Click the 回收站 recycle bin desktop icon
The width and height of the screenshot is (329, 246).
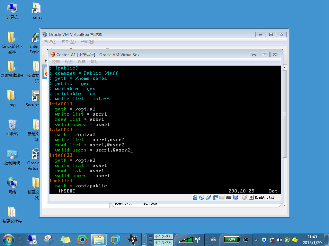(x=12, y=127)
